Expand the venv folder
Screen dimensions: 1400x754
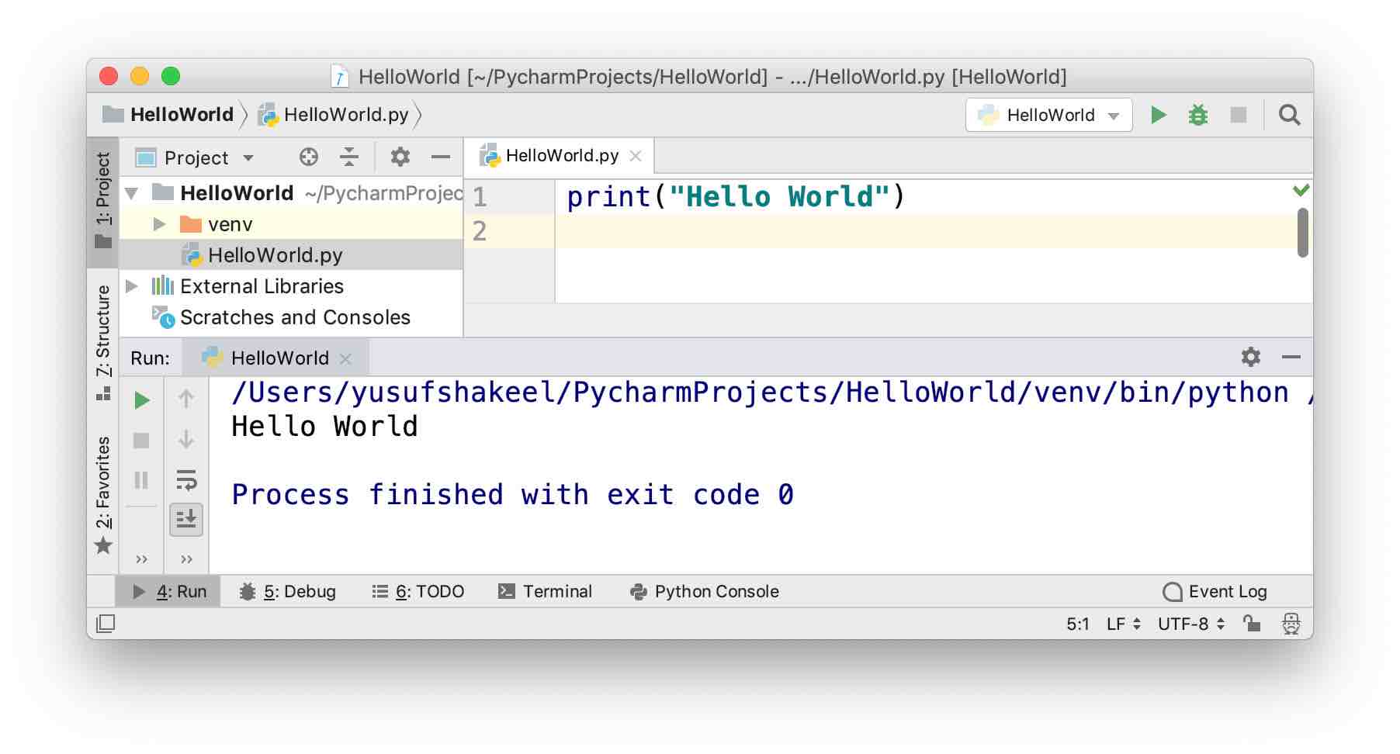159,223
